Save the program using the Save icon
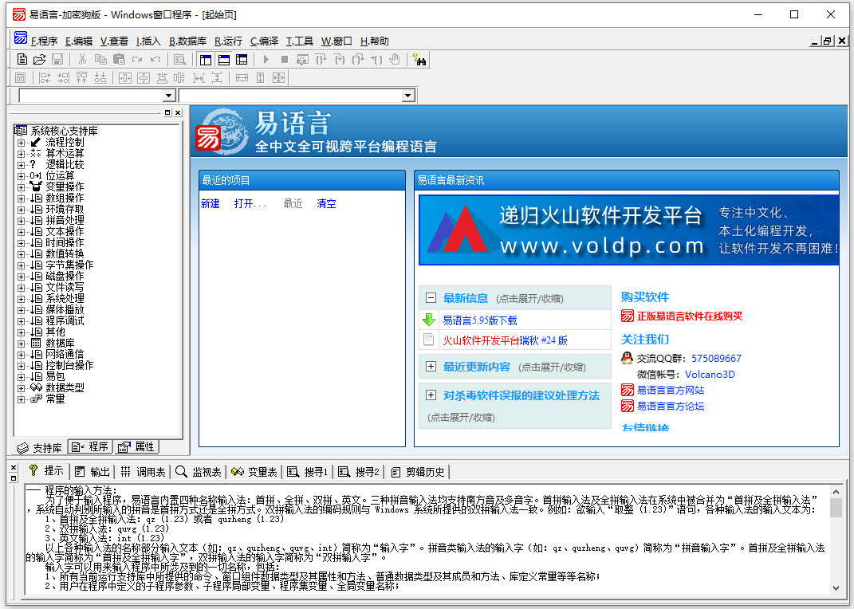The width and height of the screenshot is (854, 609). tap(56, 59)
